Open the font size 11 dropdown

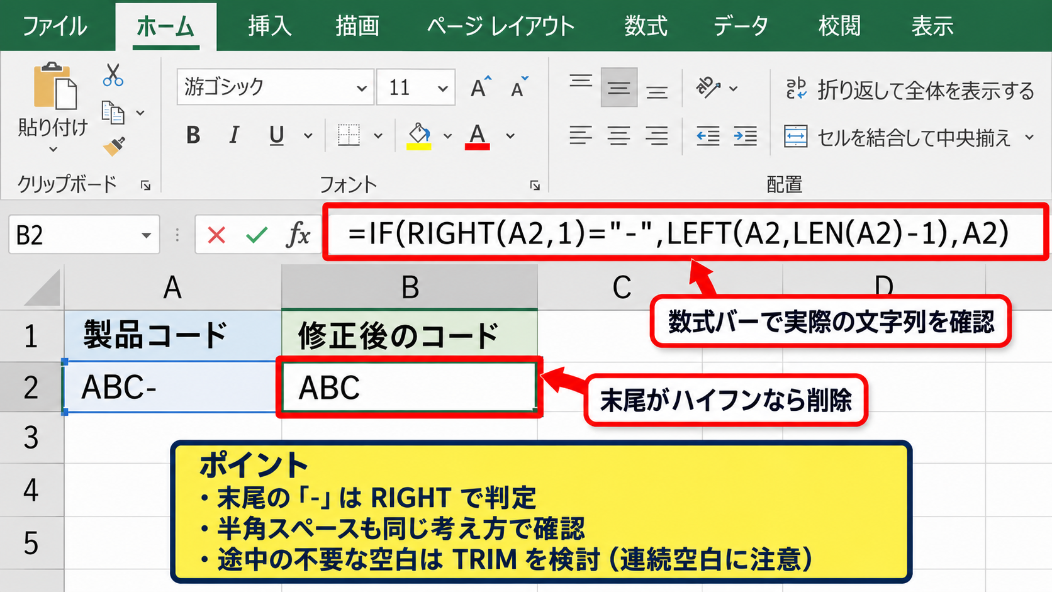click(443, 88)
